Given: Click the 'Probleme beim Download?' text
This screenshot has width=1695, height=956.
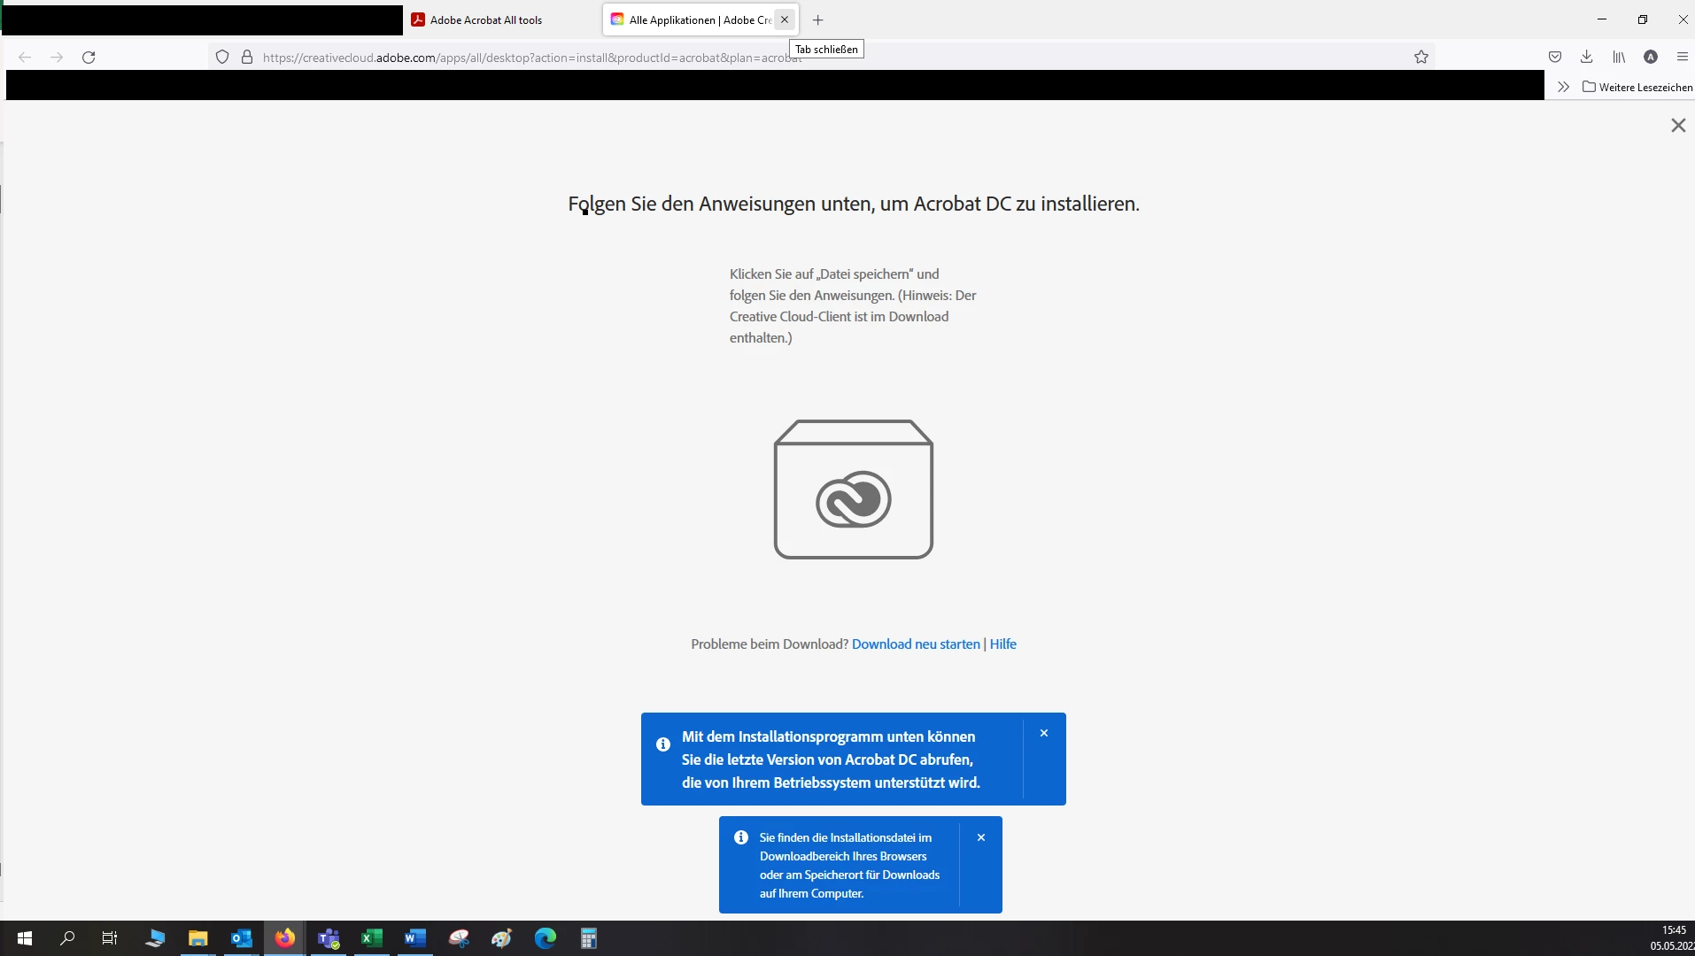Looking at the screenshot, I should [770, 644].
